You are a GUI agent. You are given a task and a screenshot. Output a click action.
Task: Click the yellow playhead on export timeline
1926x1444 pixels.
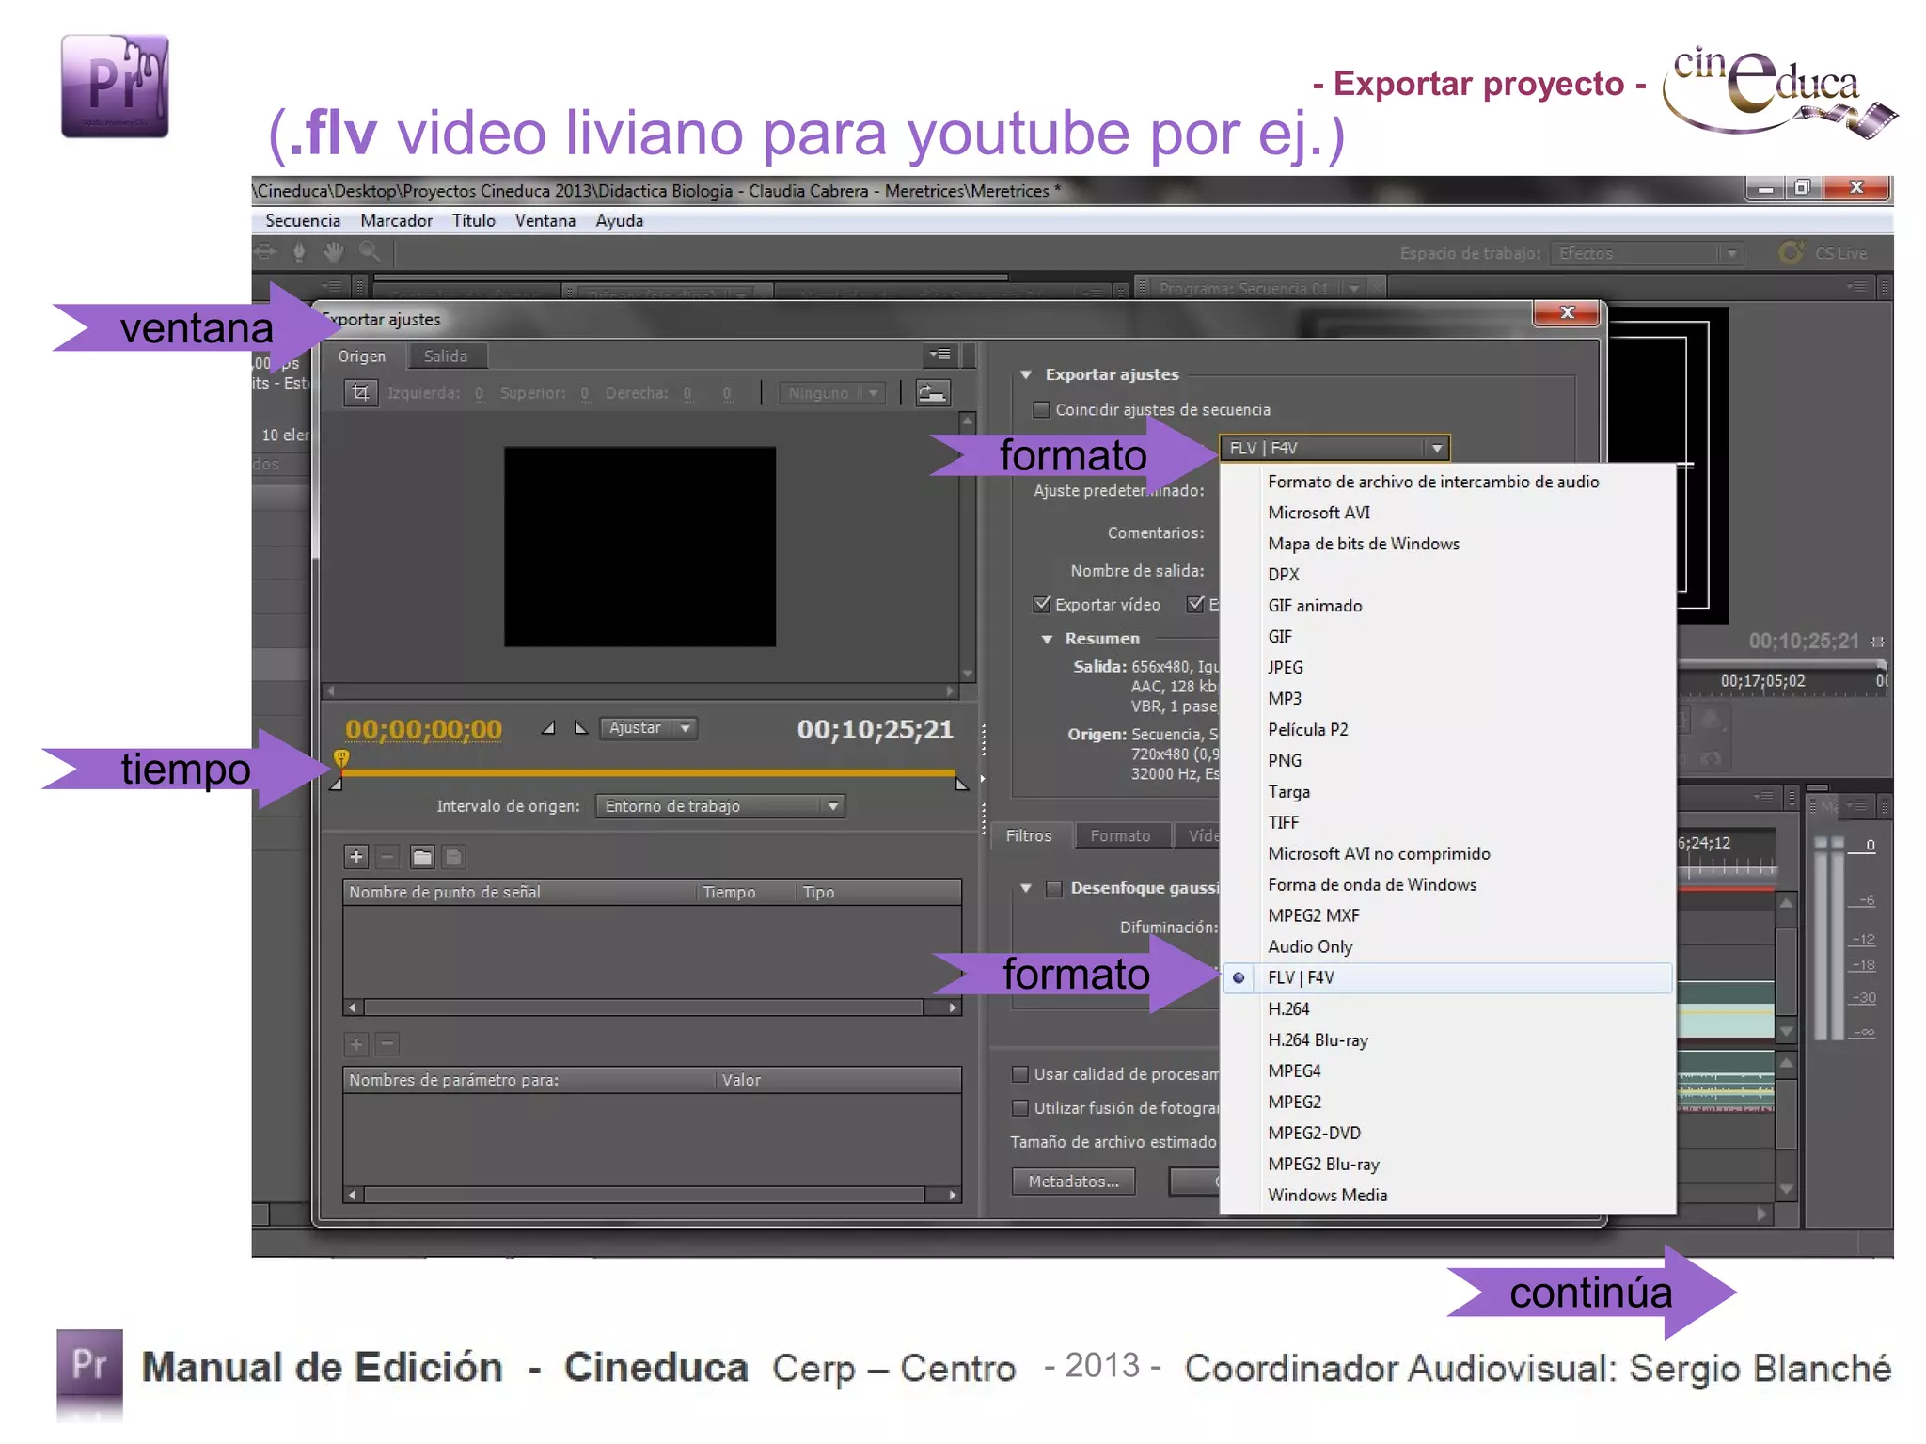(341, 758)
